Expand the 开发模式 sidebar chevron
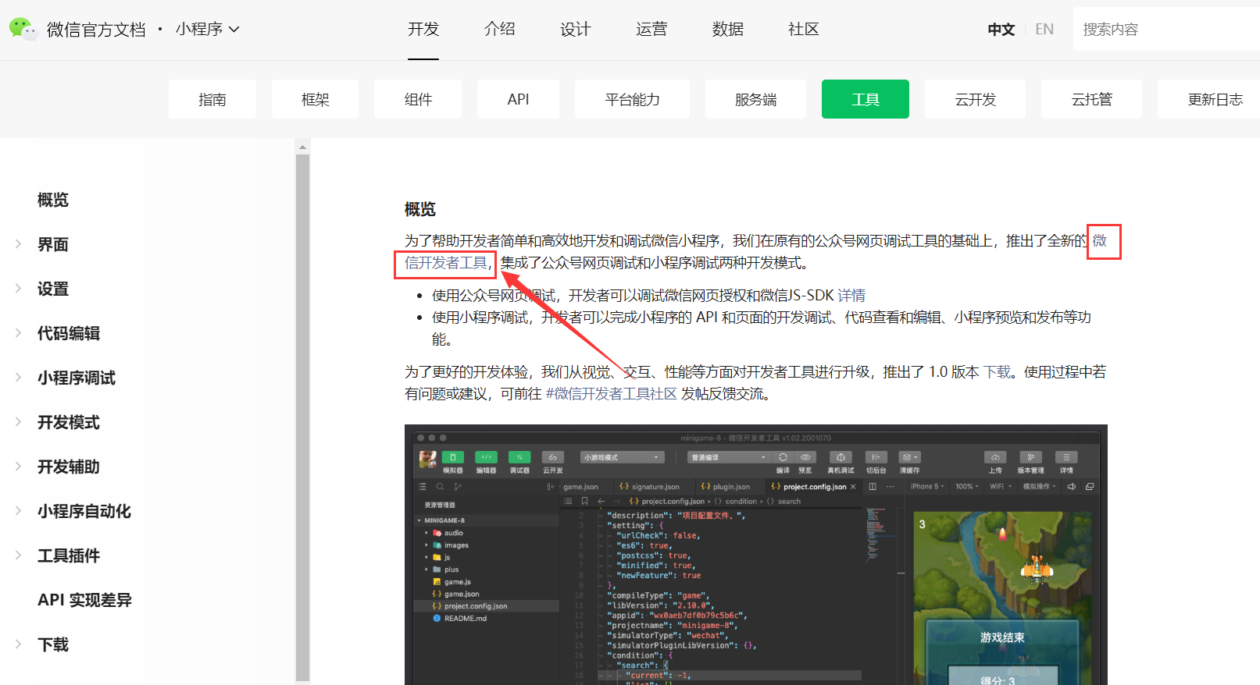The image size is (1260, 685). click(18, 422)
